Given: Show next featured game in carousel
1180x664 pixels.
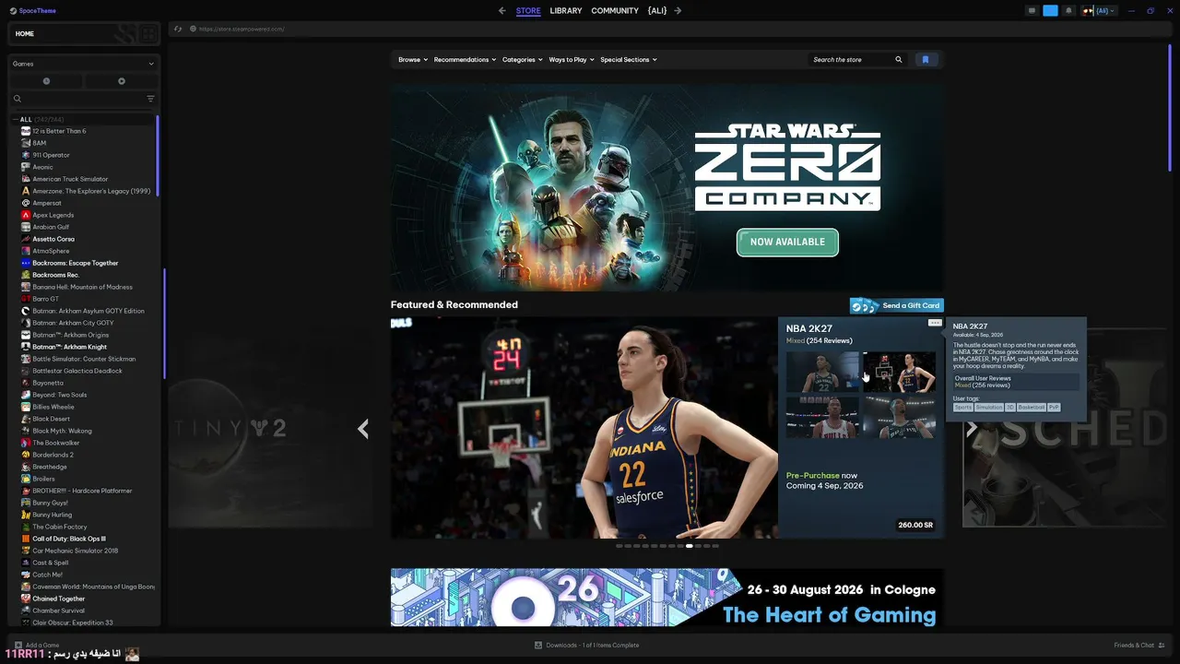Looking at the screenshot, I should 972,429.
